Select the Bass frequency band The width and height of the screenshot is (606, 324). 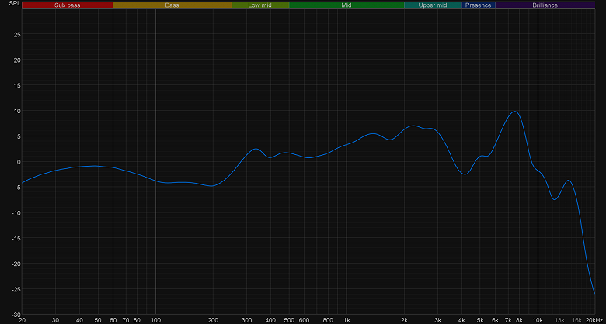172,5
